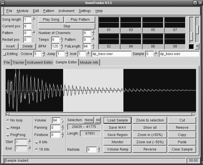Image resolution: width=203 pixels, height=165 pixels.
Task: Click the instrument name field dp_bass.wav
Action: click(x=111, y=54)
